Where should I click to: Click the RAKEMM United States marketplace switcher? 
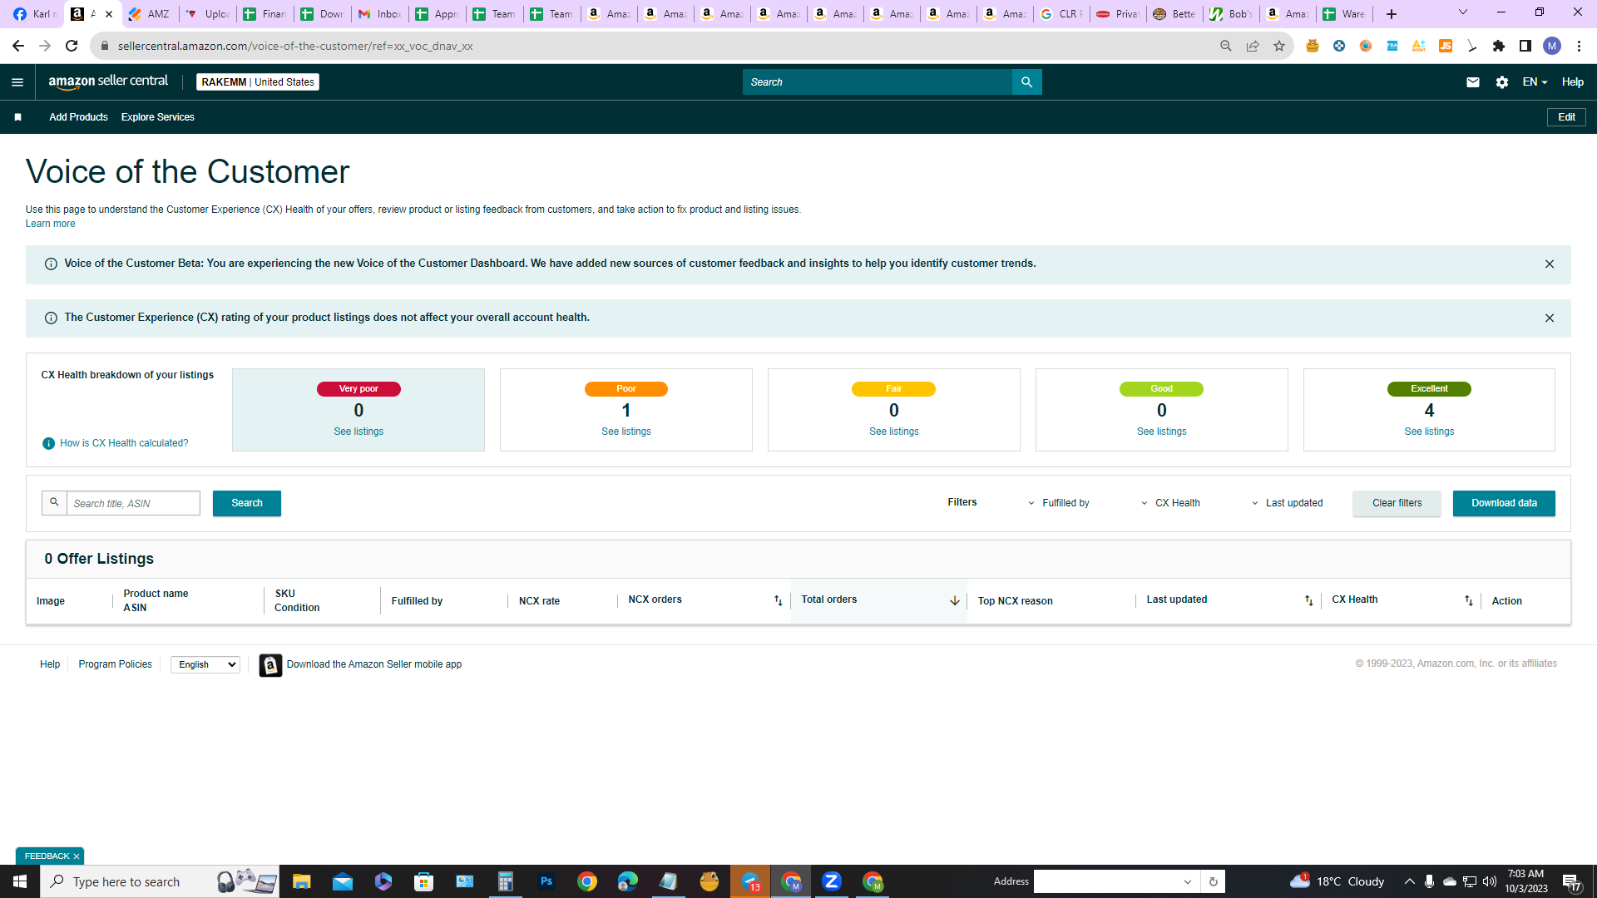pyautogui.click(x=258, y=81)
